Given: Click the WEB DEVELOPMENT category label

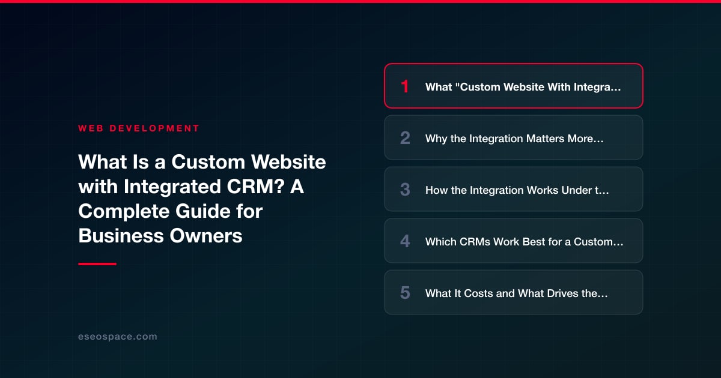Looking at the screenshot, I should pyautogui.click(x=139, y=128).
